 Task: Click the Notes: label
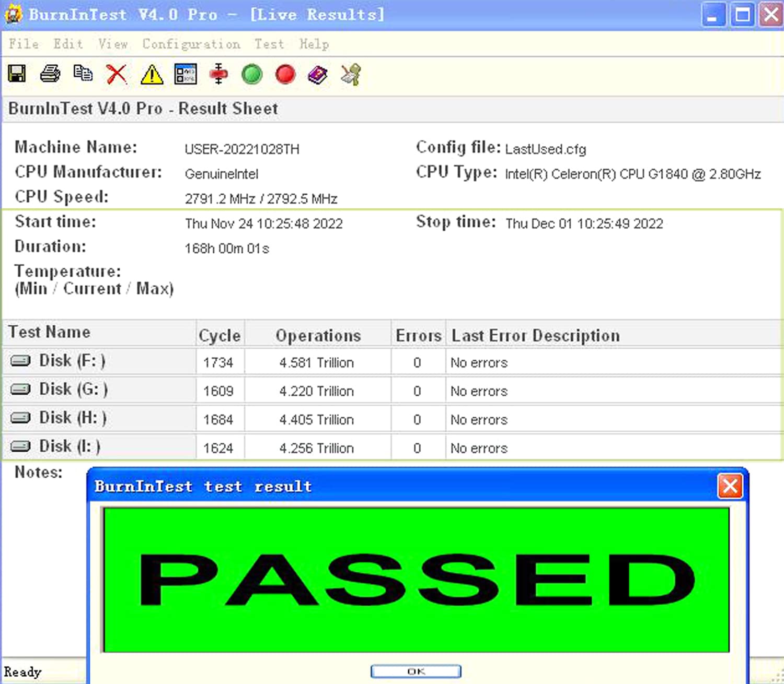39,472
